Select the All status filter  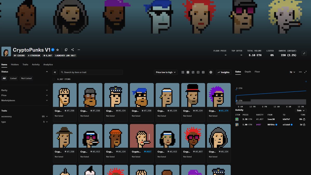[4, 78]
